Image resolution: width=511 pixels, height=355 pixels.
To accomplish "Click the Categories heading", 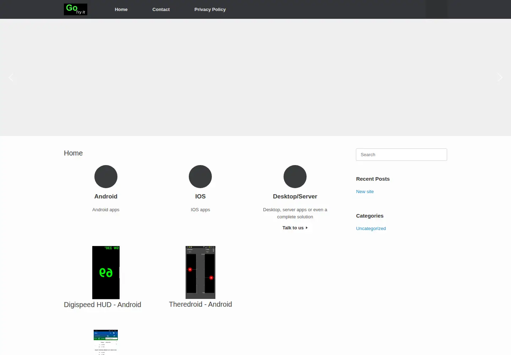I will pyautogui.click(x=370, y=216).
